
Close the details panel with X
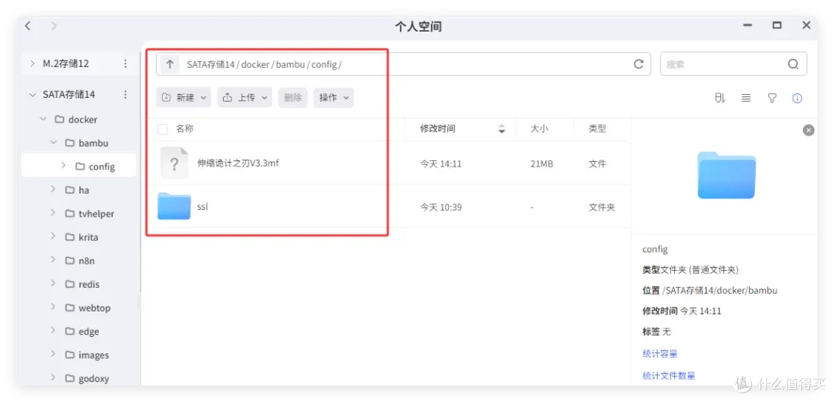pyautogui.click(x=808, y=130)
